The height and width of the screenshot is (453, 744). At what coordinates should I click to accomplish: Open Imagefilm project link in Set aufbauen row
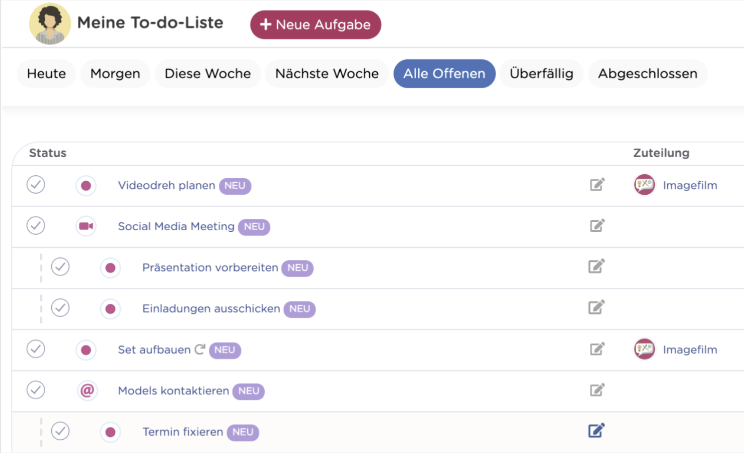tap(689, 350)
